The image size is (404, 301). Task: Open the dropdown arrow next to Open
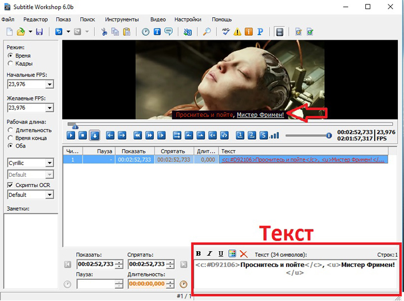tap(30, 32)
